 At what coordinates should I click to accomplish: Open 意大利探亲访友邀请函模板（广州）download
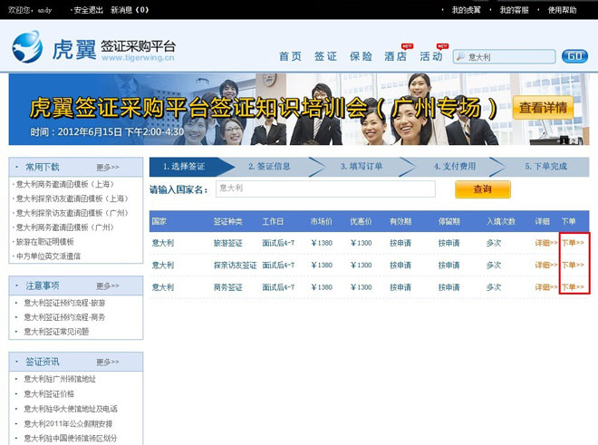pos(72,213)
